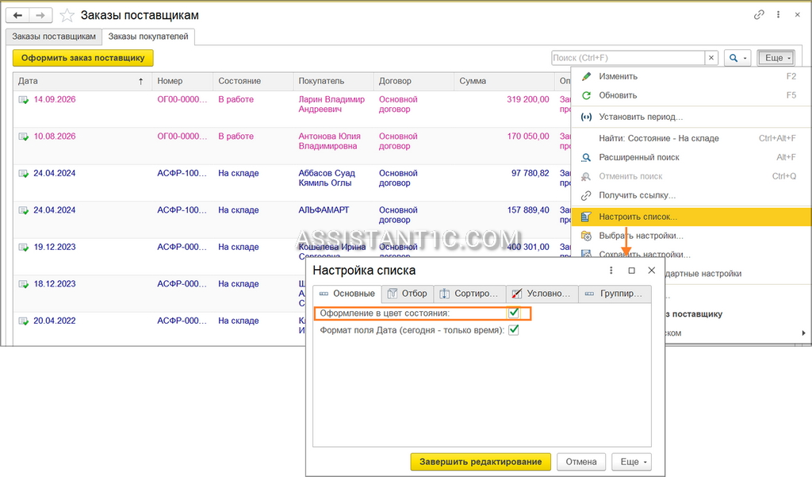Open the Сортировка tab in the settings dialog
The image size is (812, 477).
click(469, 294)
